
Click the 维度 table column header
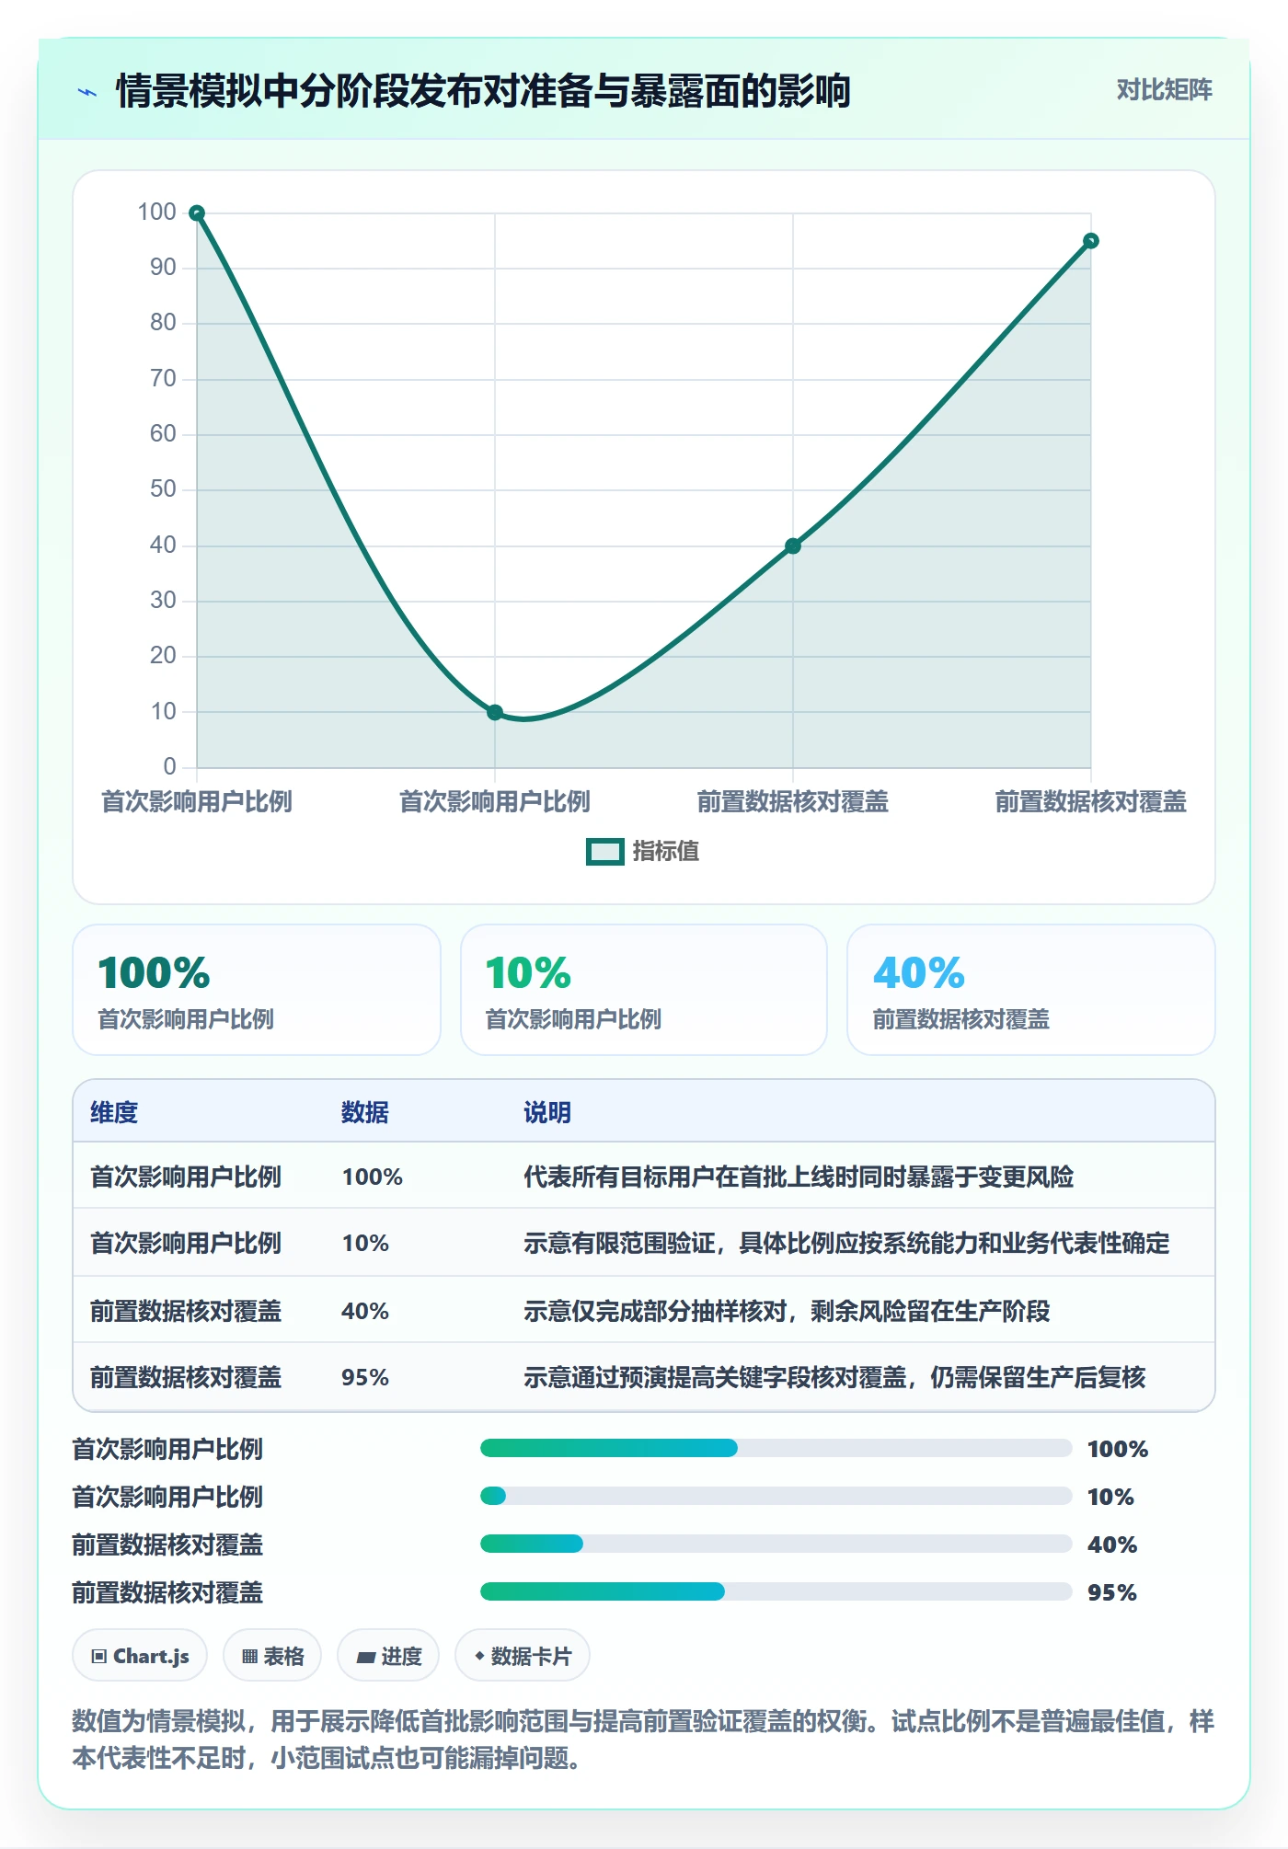[x=114, y=1112]
